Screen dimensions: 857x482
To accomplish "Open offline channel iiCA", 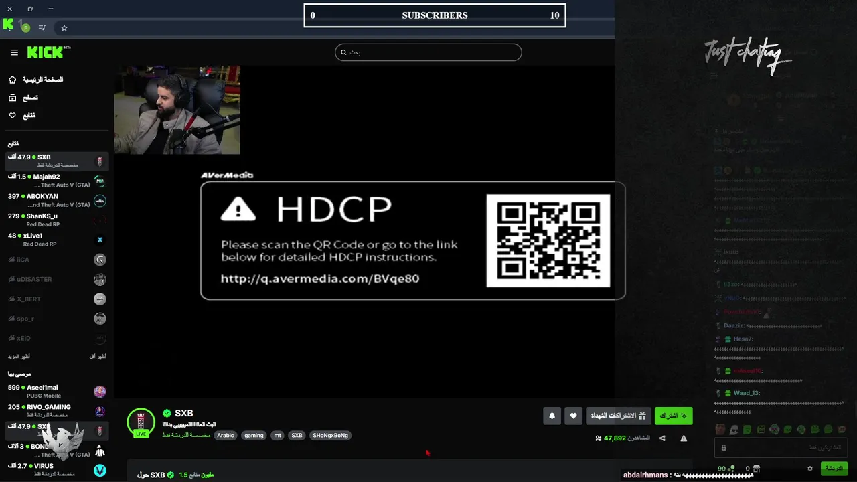I will (57, 260).
